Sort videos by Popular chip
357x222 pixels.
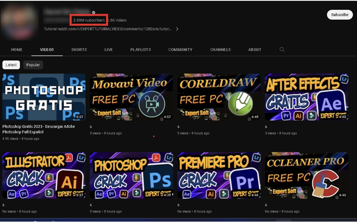point(33,65)
